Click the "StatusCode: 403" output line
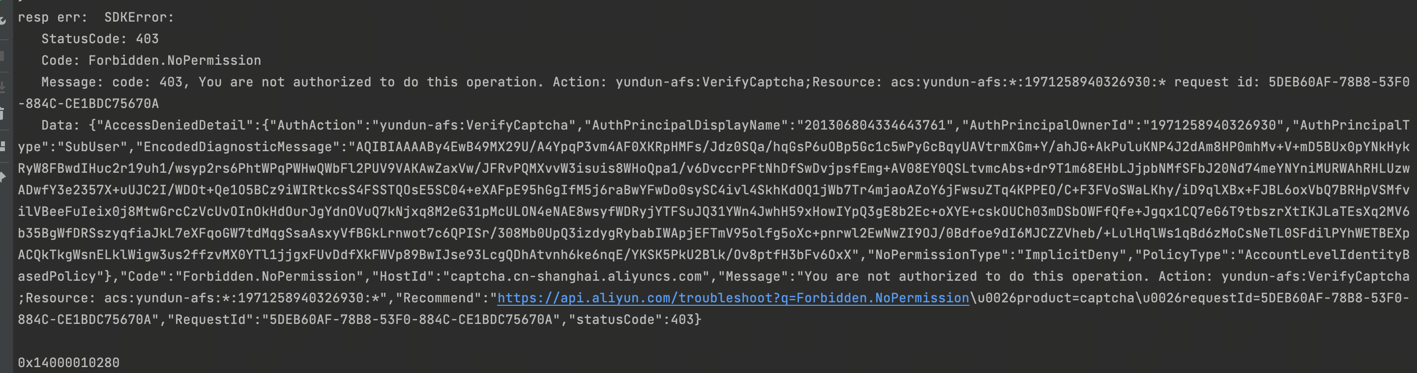The image size is (1417, 373). click(100, 39)
